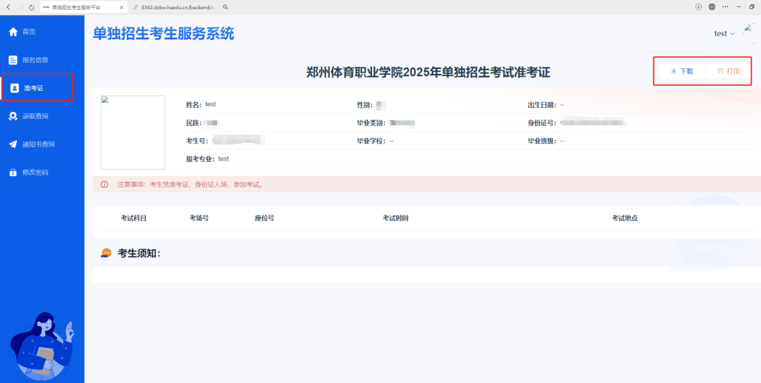
Task: Click the home icon in sidebar
Action: pos(13,32)
